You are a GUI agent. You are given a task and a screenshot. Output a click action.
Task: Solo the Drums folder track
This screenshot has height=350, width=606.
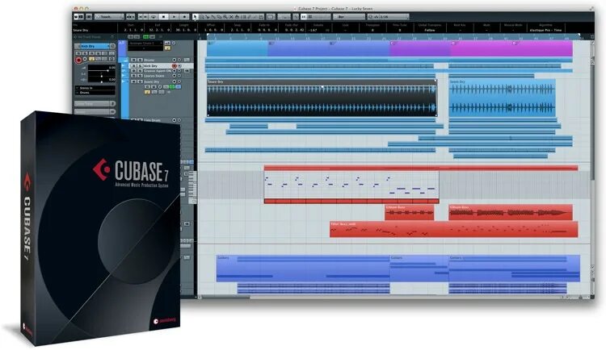coord(140,60)
